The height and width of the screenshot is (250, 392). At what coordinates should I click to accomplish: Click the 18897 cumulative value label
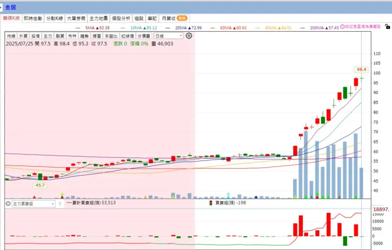[381, 210]
